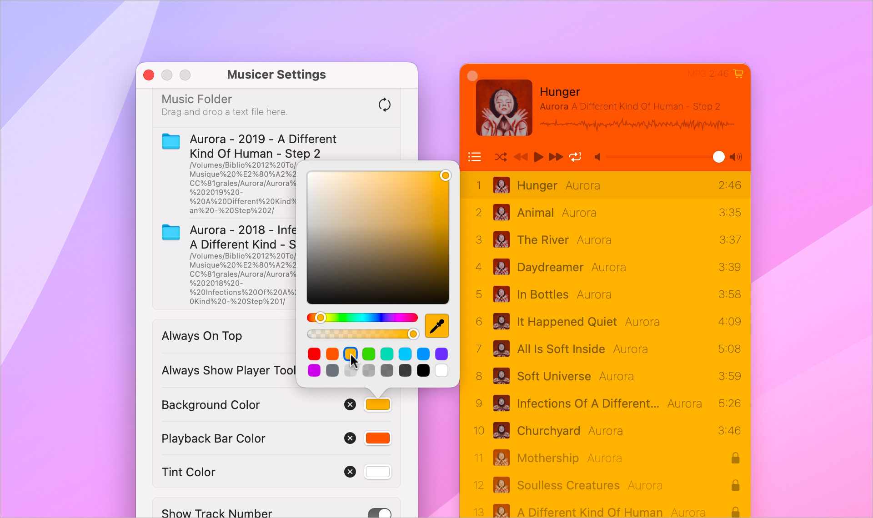The width and height of the screenshot is (873, 518).
Task: Select the track In Bottles
Action: click(605, 294)
